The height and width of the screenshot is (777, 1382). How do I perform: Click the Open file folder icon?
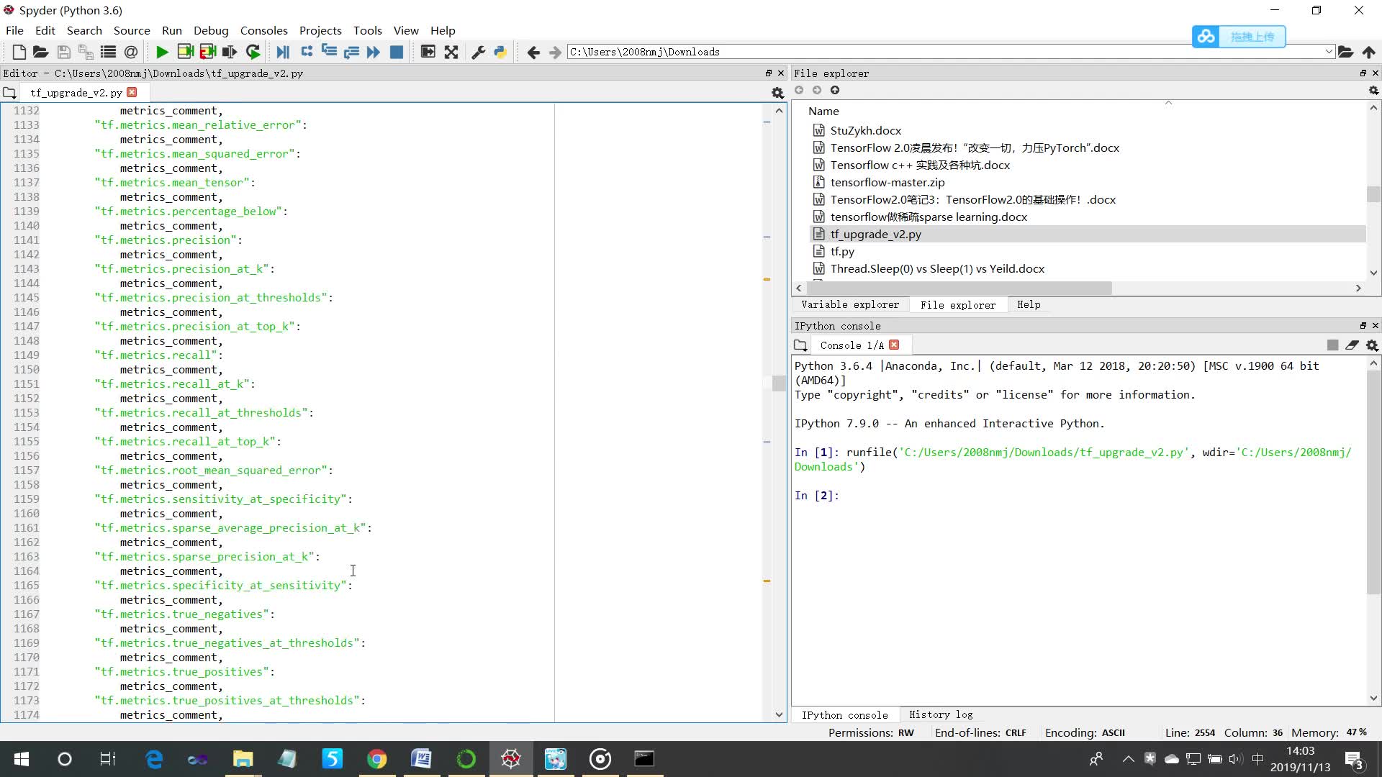pos(40,52)
